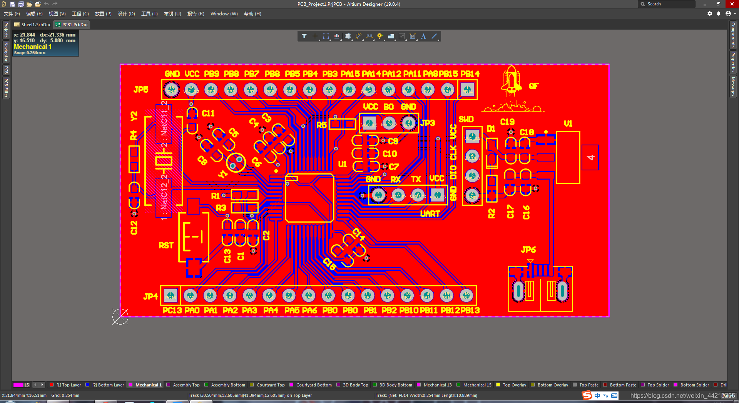Click the selection filter funnel icon

[x=304, y=36]
